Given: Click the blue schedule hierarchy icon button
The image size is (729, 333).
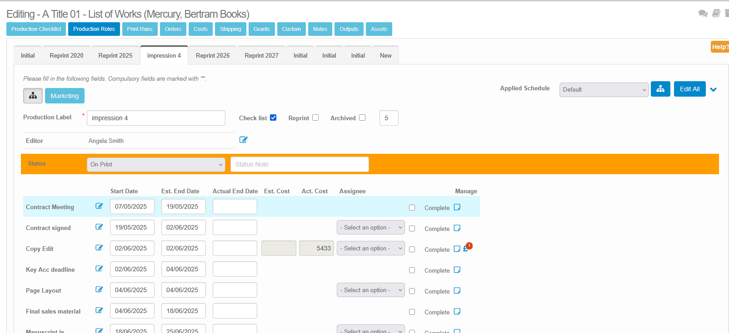Looking at the screenshot, I should 660,89.
